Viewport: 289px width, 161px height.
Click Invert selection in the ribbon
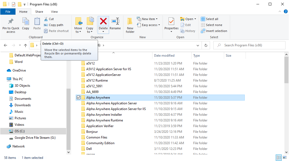(x=214, y=31)
